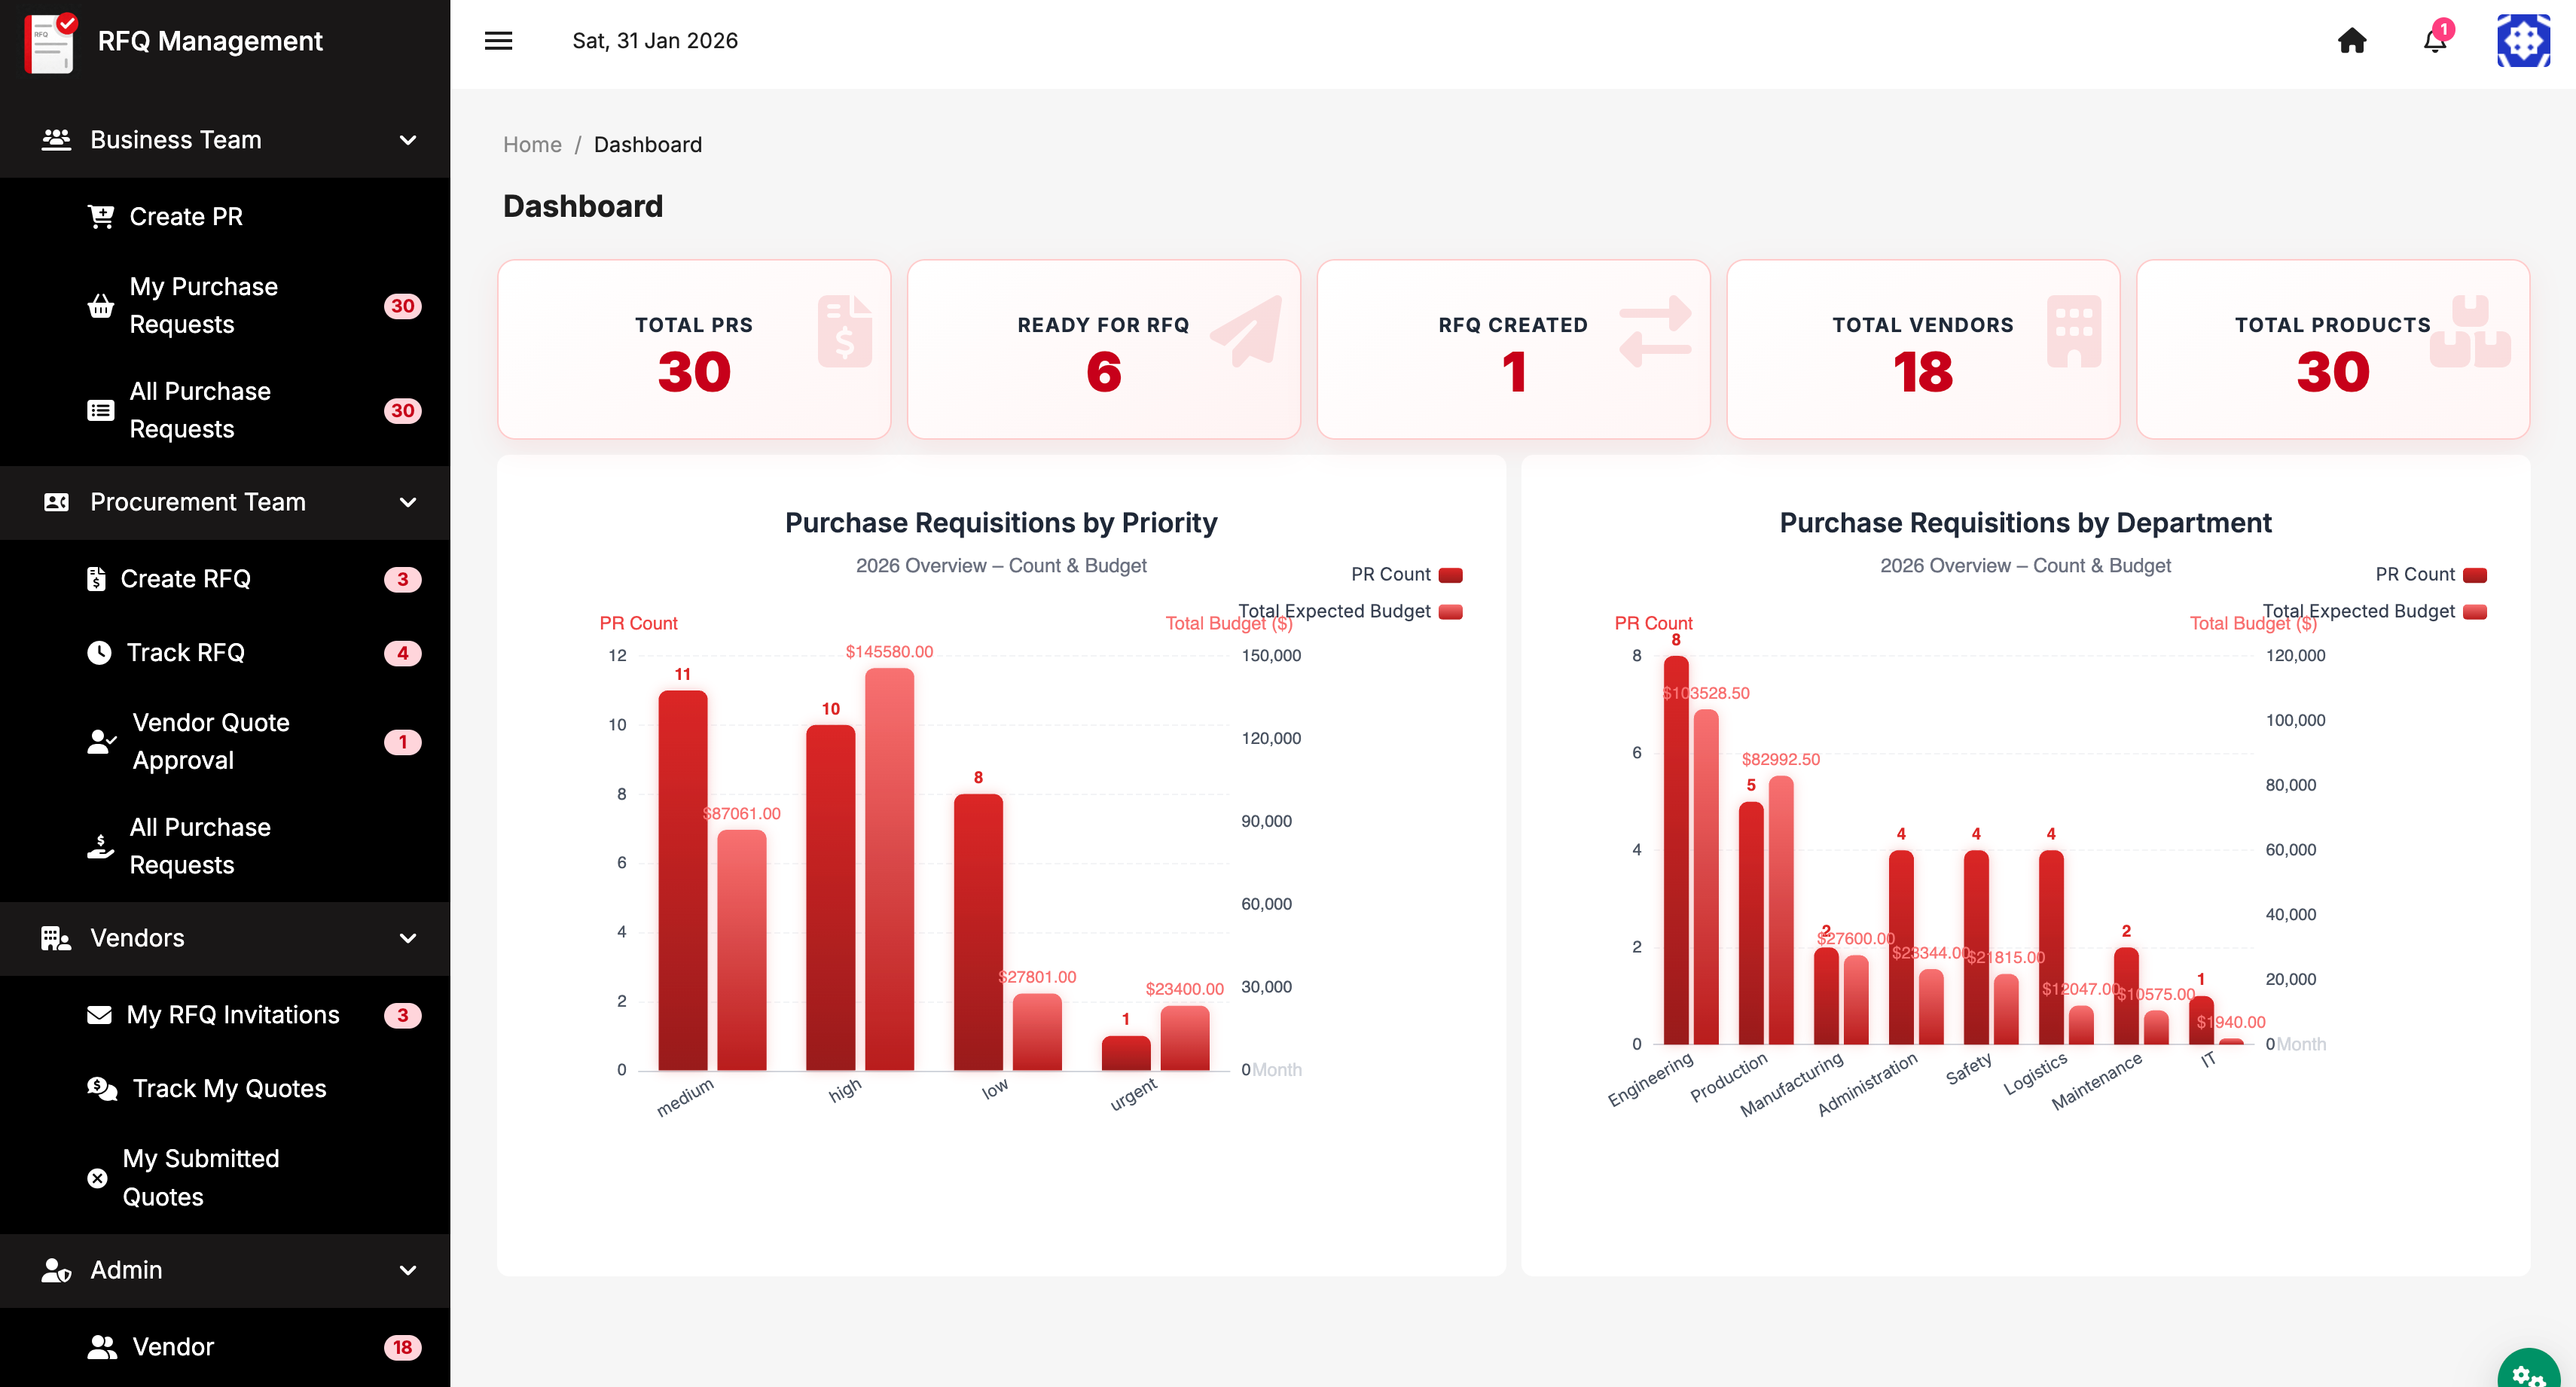Open Vendor Quote Approval menu item

[210, 741]
